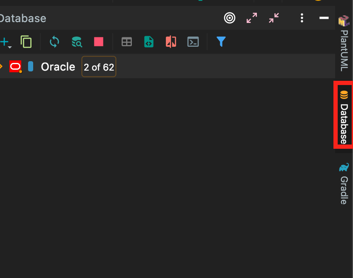
Task: Open a new query console
Action: (193, 42)
